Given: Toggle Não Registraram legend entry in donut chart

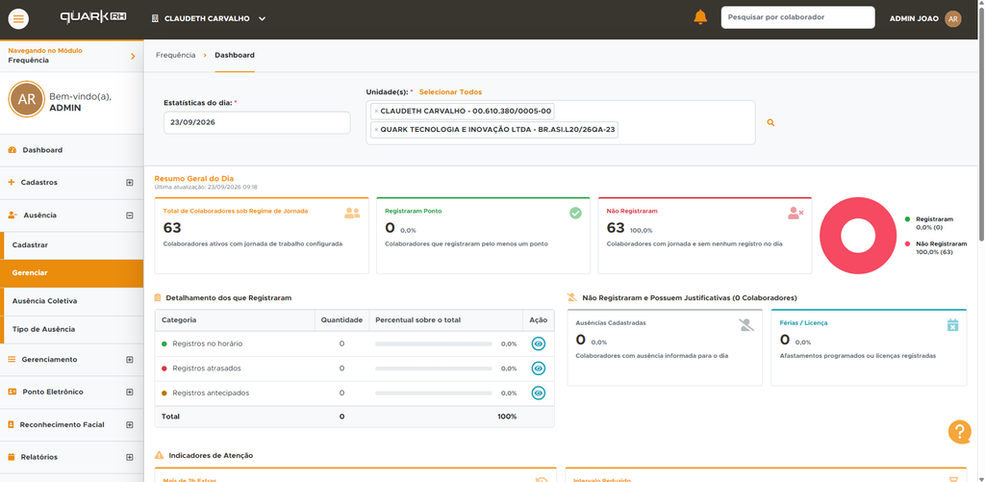Looking at the screenshot, I should click(x=935, y=247).
